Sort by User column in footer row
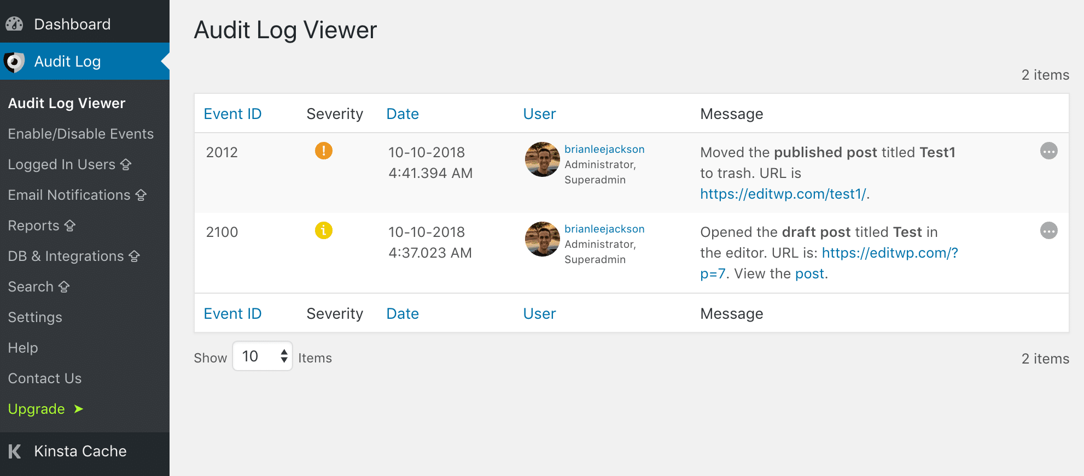 click(x=539, y=313)
